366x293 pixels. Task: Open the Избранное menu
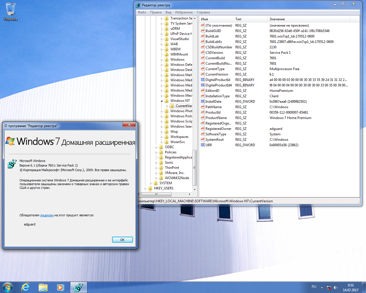pos(184,12)
